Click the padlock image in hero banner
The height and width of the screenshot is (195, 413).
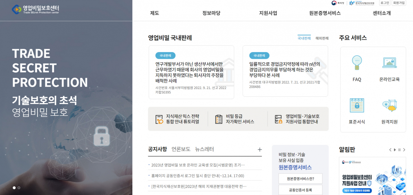[102, 136]
